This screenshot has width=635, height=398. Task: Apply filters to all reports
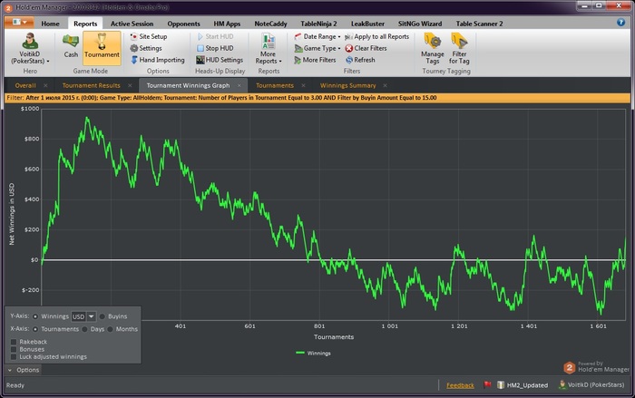pos(376,36)
